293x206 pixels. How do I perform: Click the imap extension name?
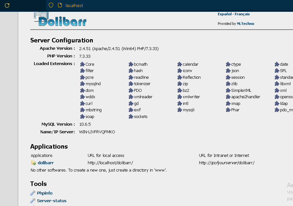(x=236, y=104)
